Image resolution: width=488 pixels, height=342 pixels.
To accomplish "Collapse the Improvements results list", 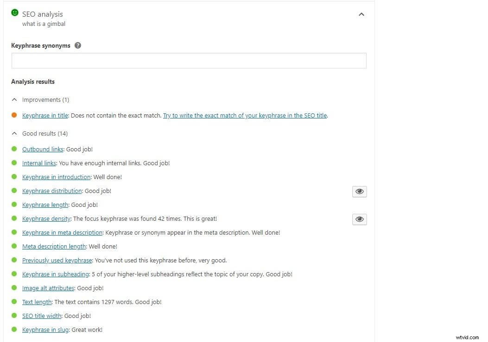I will click(x=14, y=99).
